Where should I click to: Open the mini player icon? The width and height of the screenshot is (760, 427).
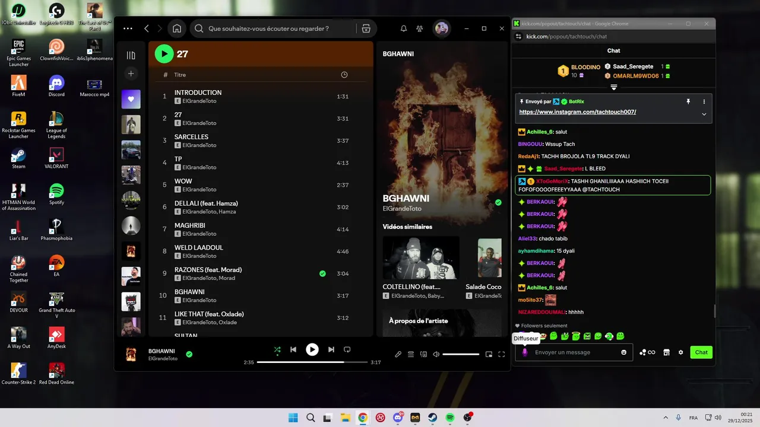(489, 354)
